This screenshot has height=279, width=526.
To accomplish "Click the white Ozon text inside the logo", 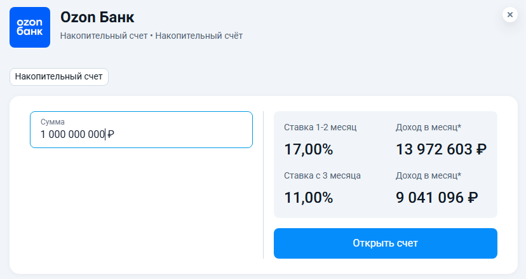I will (x=30, y=21).
